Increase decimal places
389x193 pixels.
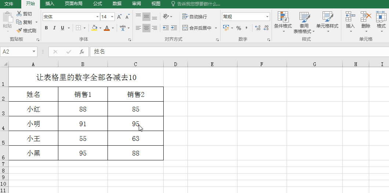click(258, 28)
